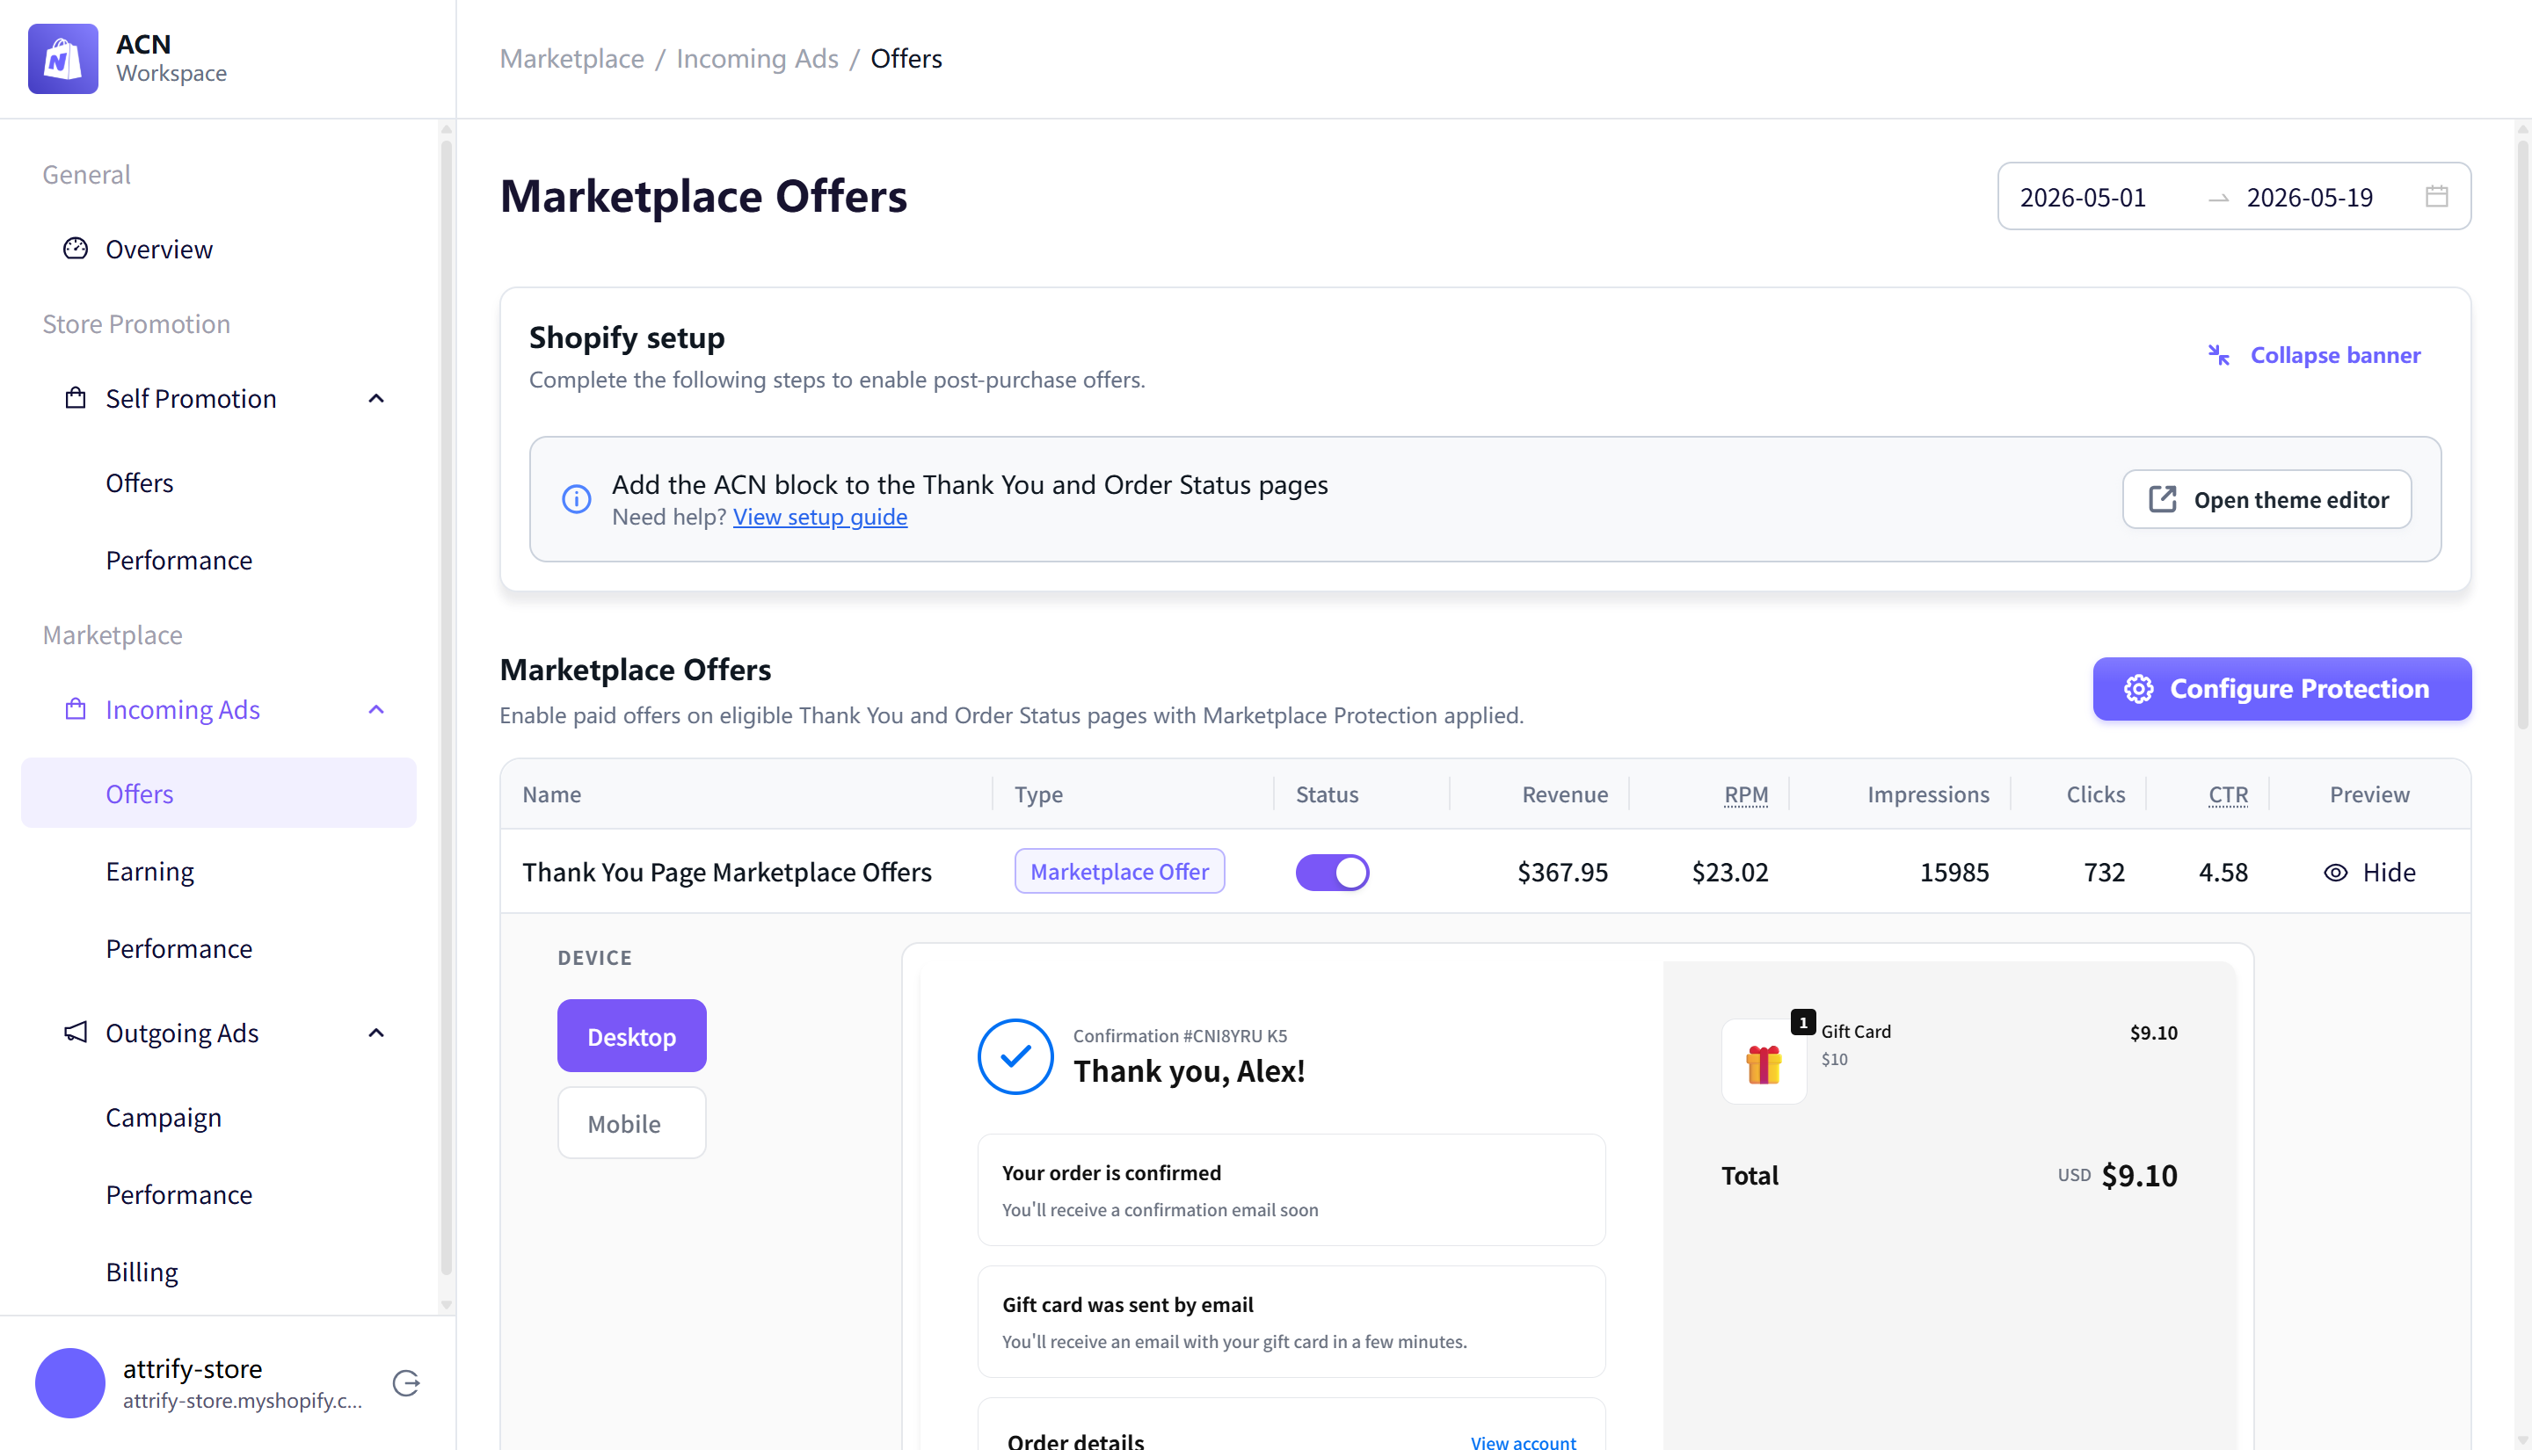Open Offers under Self Promotion
Screen dimensions: 2532x1450
[219, 483]
